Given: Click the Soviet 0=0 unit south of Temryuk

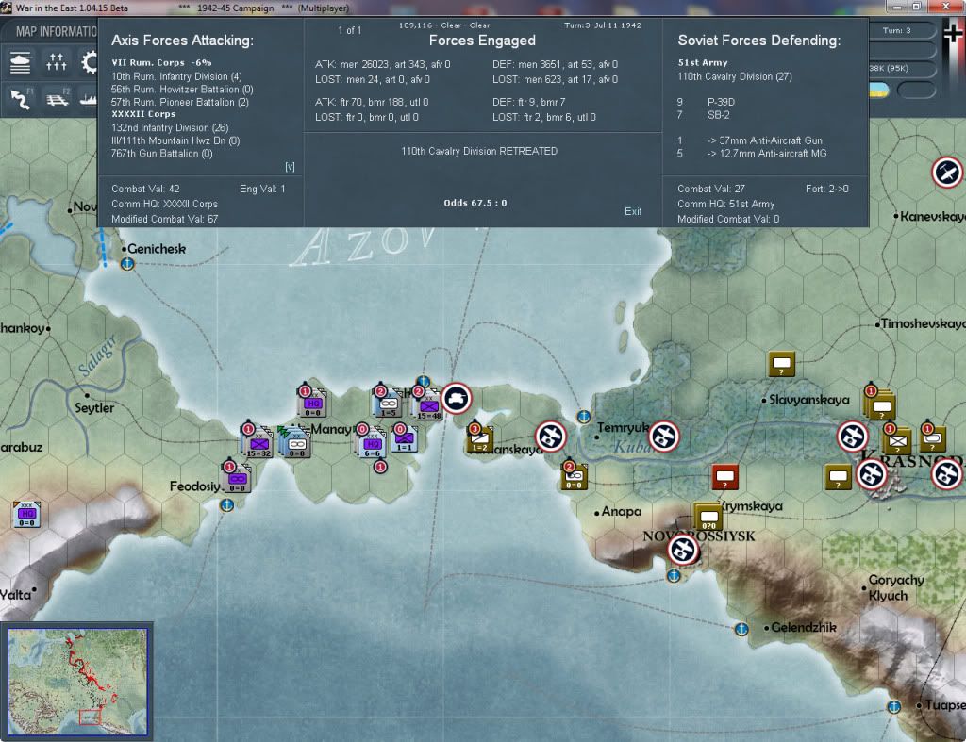Looking at the screenshot, I should point(575,476).
